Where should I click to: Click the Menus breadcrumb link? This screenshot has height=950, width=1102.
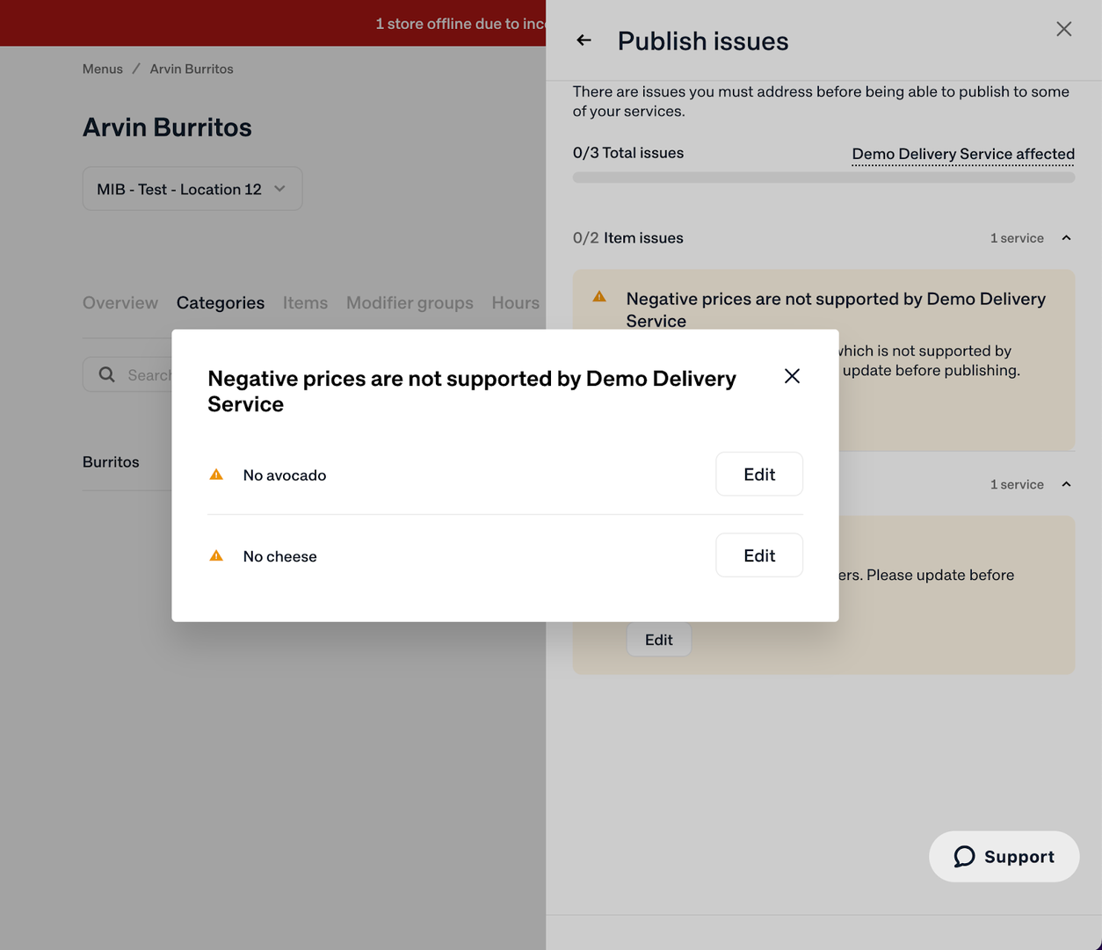[x=103, y=69]
